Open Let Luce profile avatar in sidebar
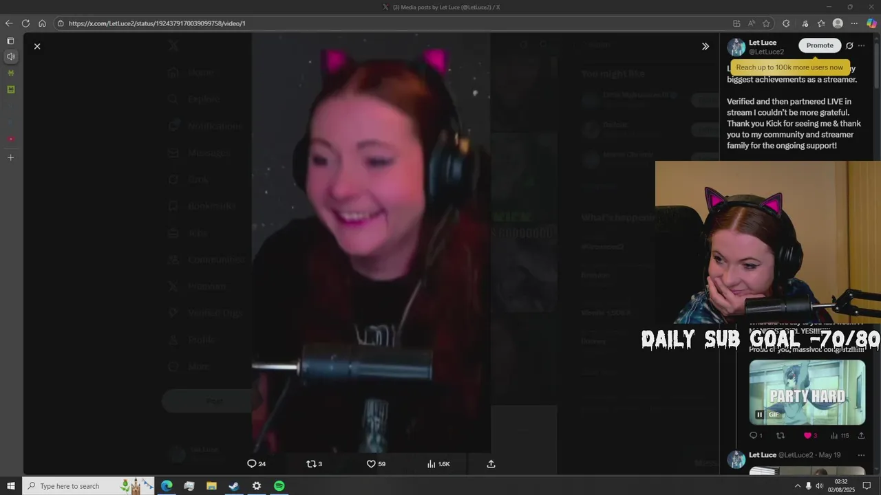 (x=736, y=47)
